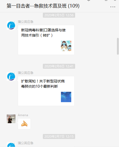This screenshot has width=119, height=147.
Task: Pin the chat window on top
Action: click(x=89, y=1)
